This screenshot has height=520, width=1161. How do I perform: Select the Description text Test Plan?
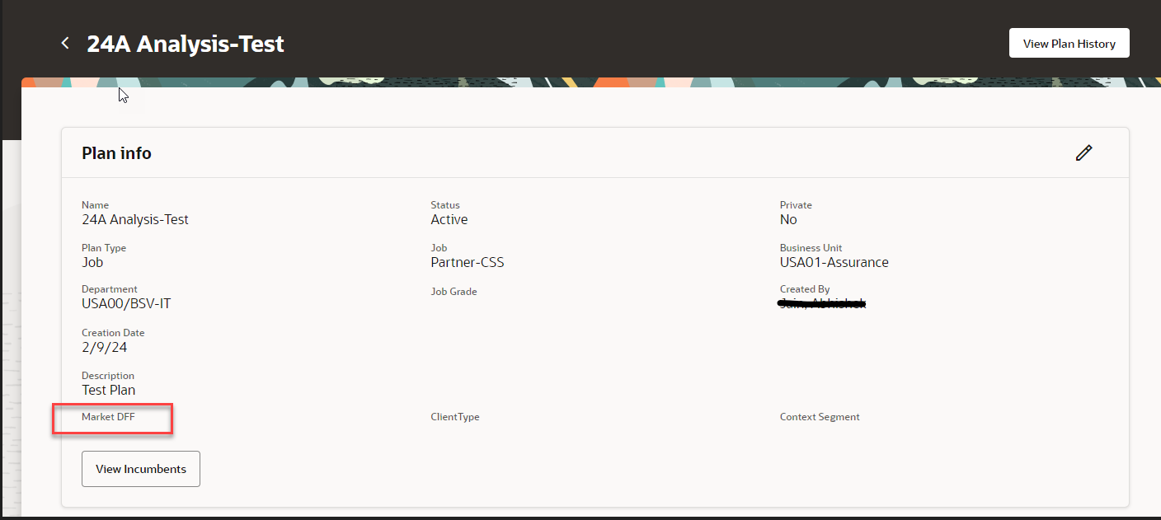coord(108,390)
